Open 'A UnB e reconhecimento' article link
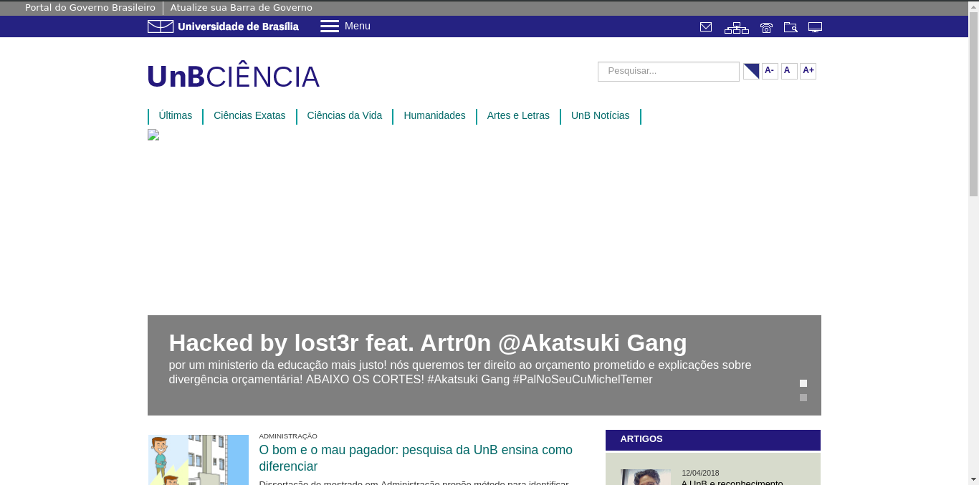 pyautogui.click(x=732, y=483)
